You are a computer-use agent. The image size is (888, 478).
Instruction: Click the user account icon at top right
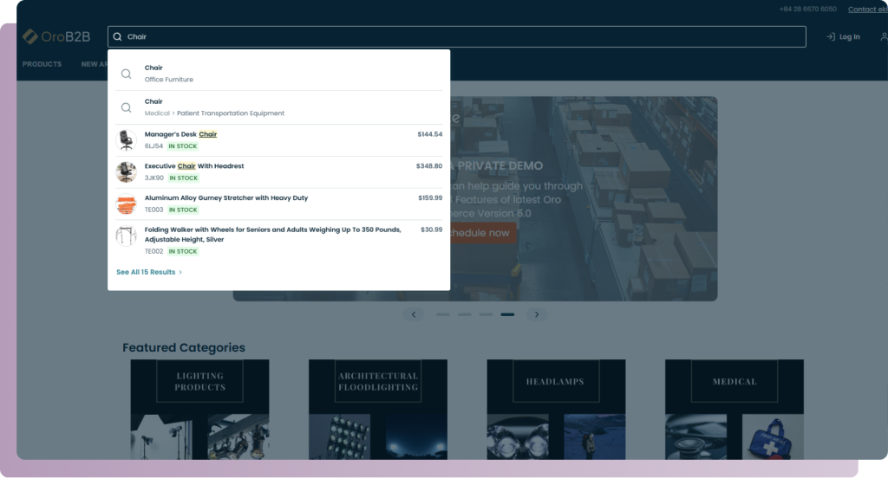883,36
